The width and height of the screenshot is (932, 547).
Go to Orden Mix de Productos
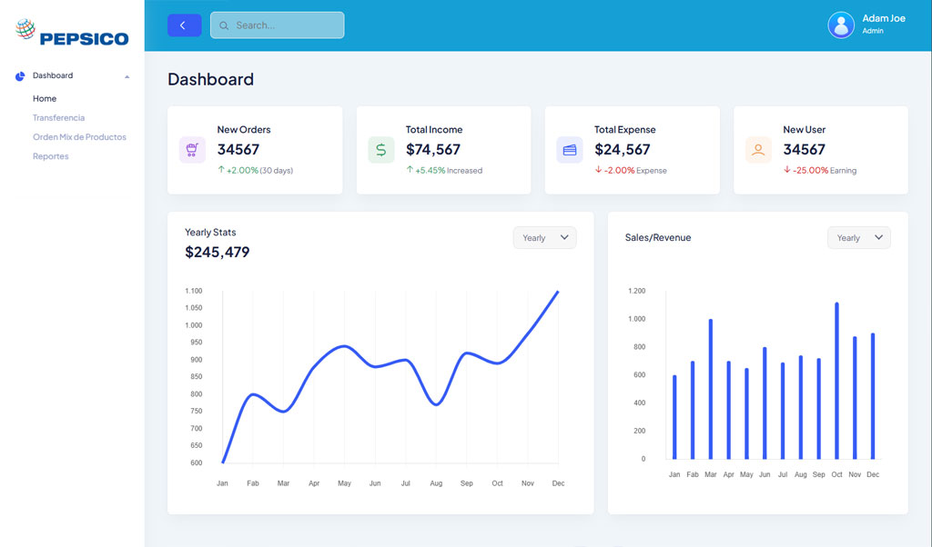[x=79, y=137]
